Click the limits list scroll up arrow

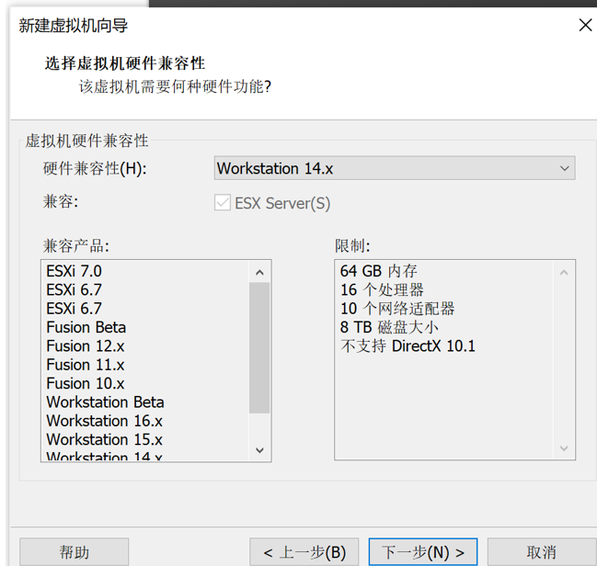click(x=564, y=272)
